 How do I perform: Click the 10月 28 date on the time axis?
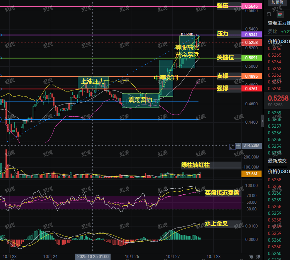pos(213,257)
